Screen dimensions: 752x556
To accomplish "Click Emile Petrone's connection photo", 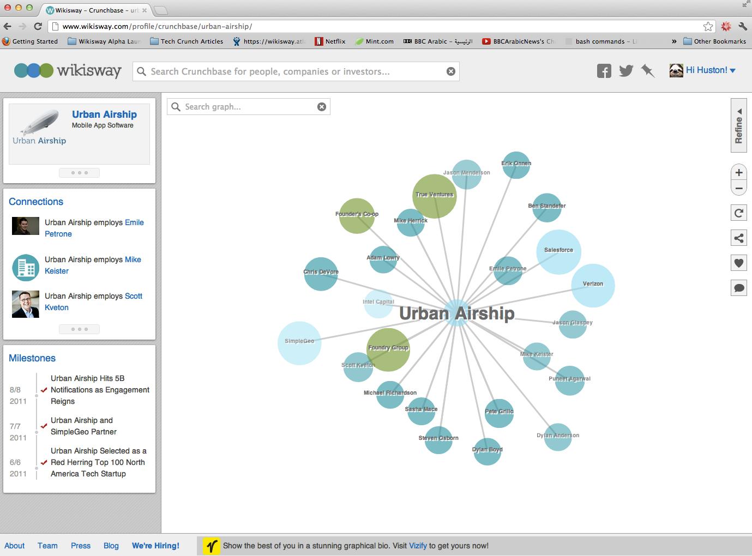I will pos(26,226).
